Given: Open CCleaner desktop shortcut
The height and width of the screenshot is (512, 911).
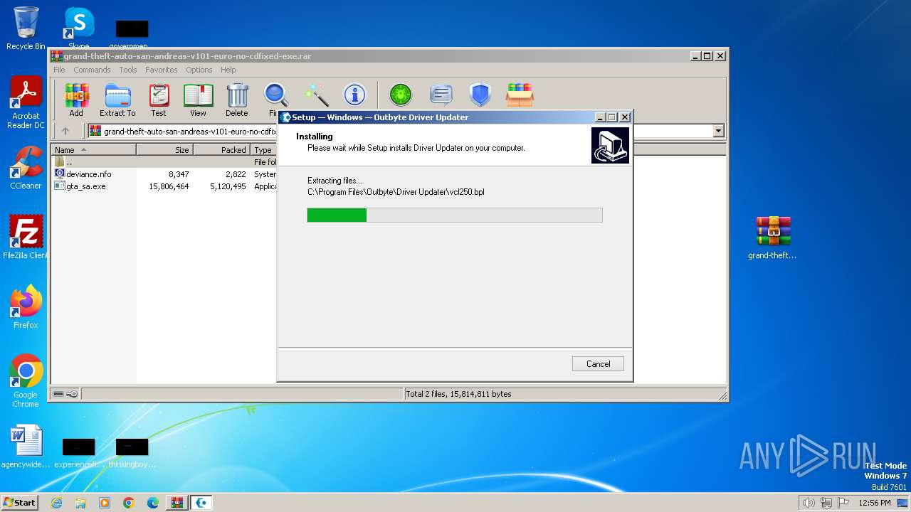Looking at the screenshot, I should coord(26,168).
